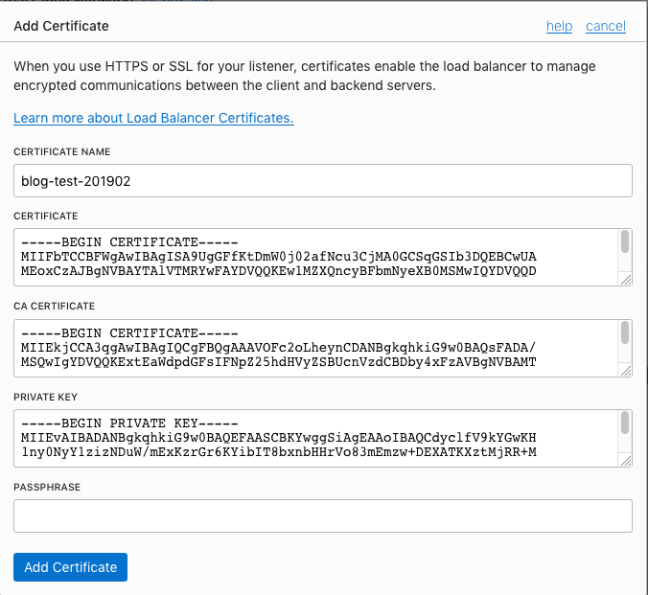Click the PRIVATE KEY field label
This screenshot has width=648, height=595.
(x=45, y=397)
